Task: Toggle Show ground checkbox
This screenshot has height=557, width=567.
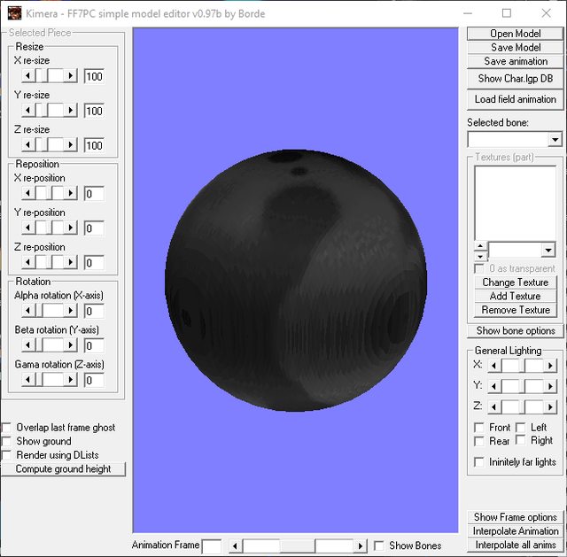Action: (x=6, y=441)
